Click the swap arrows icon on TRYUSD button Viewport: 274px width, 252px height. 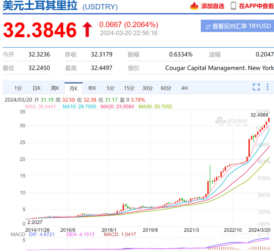(208, 27)
